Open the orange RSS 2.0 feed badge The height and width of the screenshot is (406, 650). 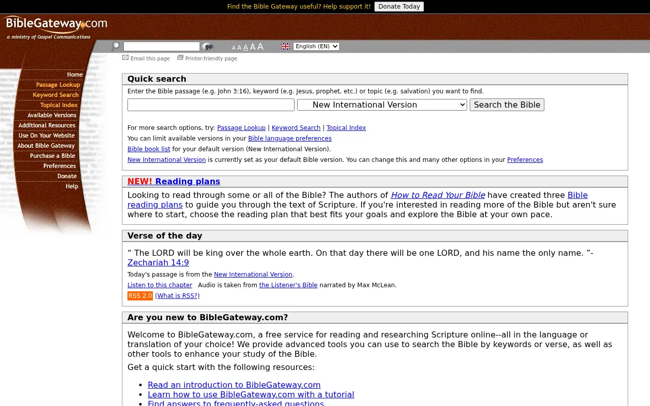click(140, 296)
